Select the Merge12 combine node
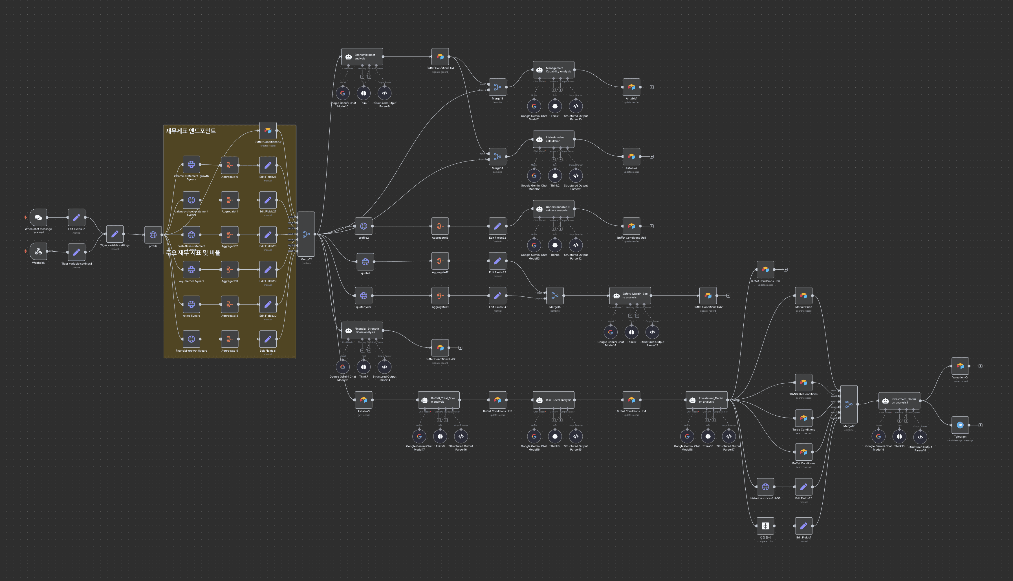Image resolution: width=1013 pixels, height=581 pixels. pyautogui.click(x=306, y=234)
